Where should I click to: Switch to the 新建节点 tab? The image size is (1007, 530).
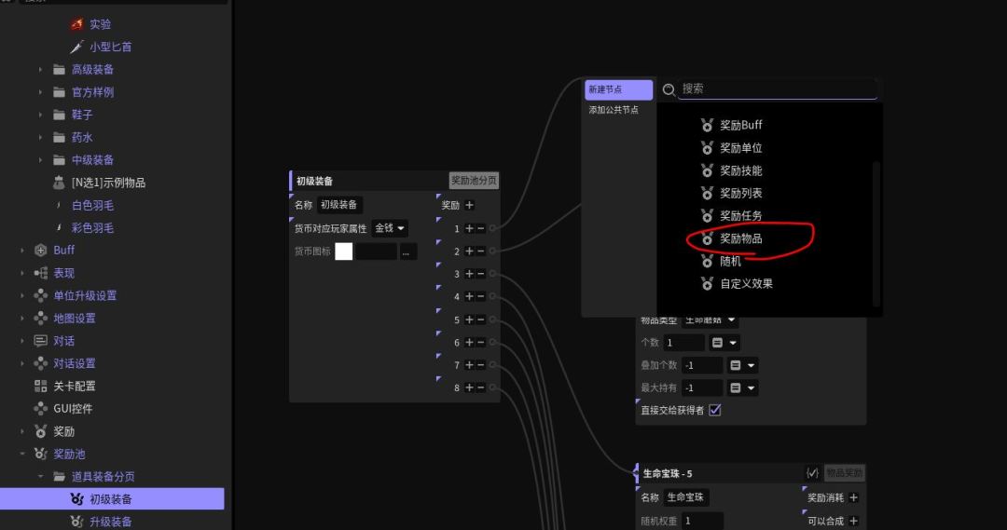click(618, 89)
